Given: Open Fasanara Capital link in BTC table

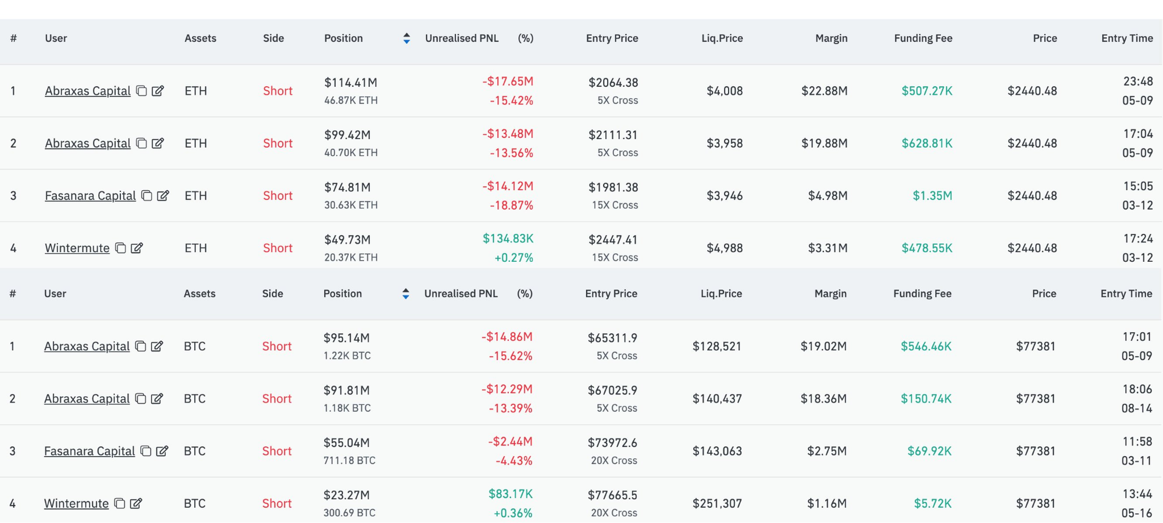Looking at the screenshot, I should [x=90, y=451].
